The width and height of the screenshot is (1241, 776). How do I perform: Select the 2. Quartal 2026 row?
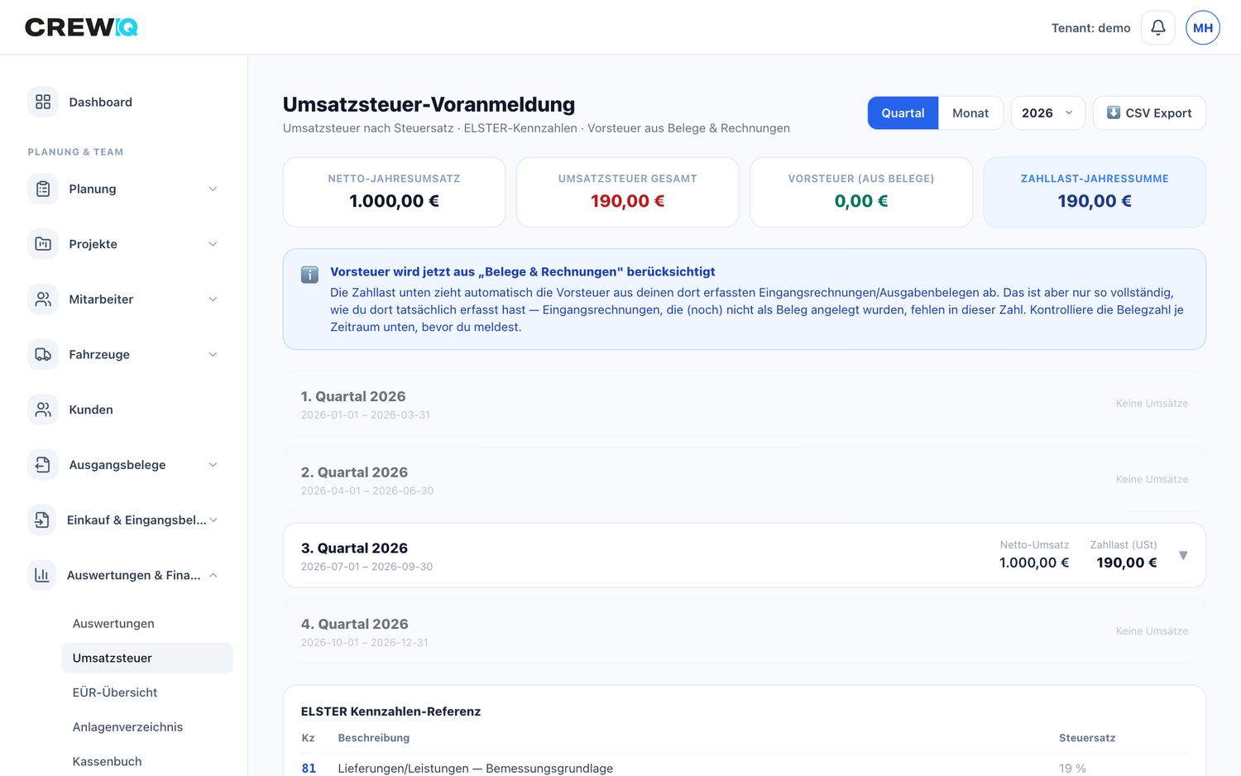744,480
